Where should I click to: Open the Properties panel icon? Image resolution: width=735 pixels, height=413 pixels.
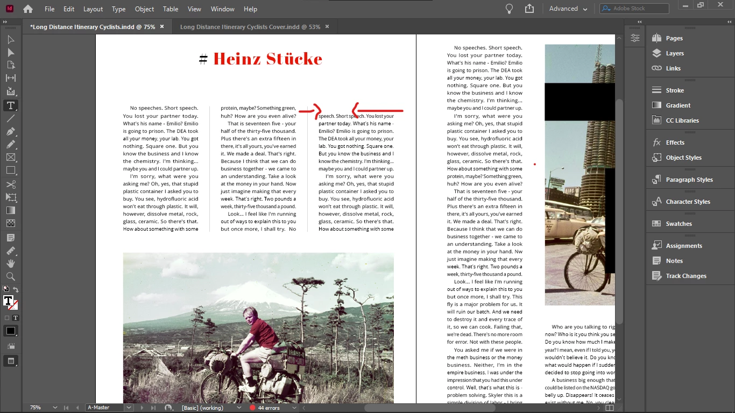[635, 38]
